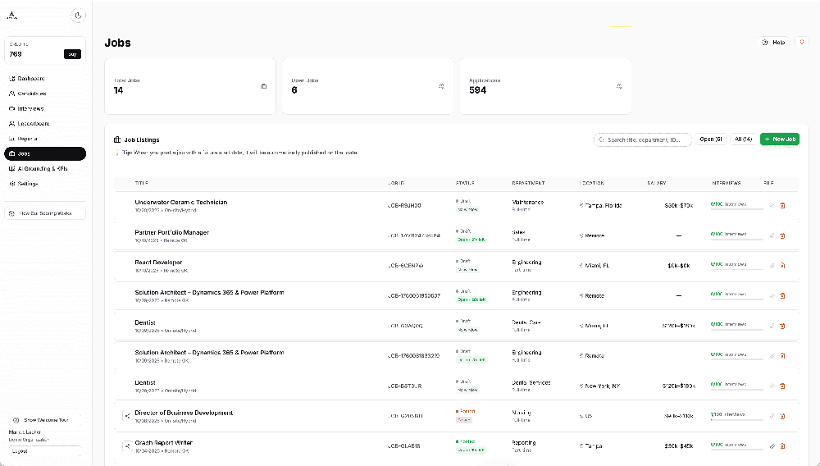Click How Our Scoring Works button
This screenshot has height=466, width=820.
coord(45,213)
